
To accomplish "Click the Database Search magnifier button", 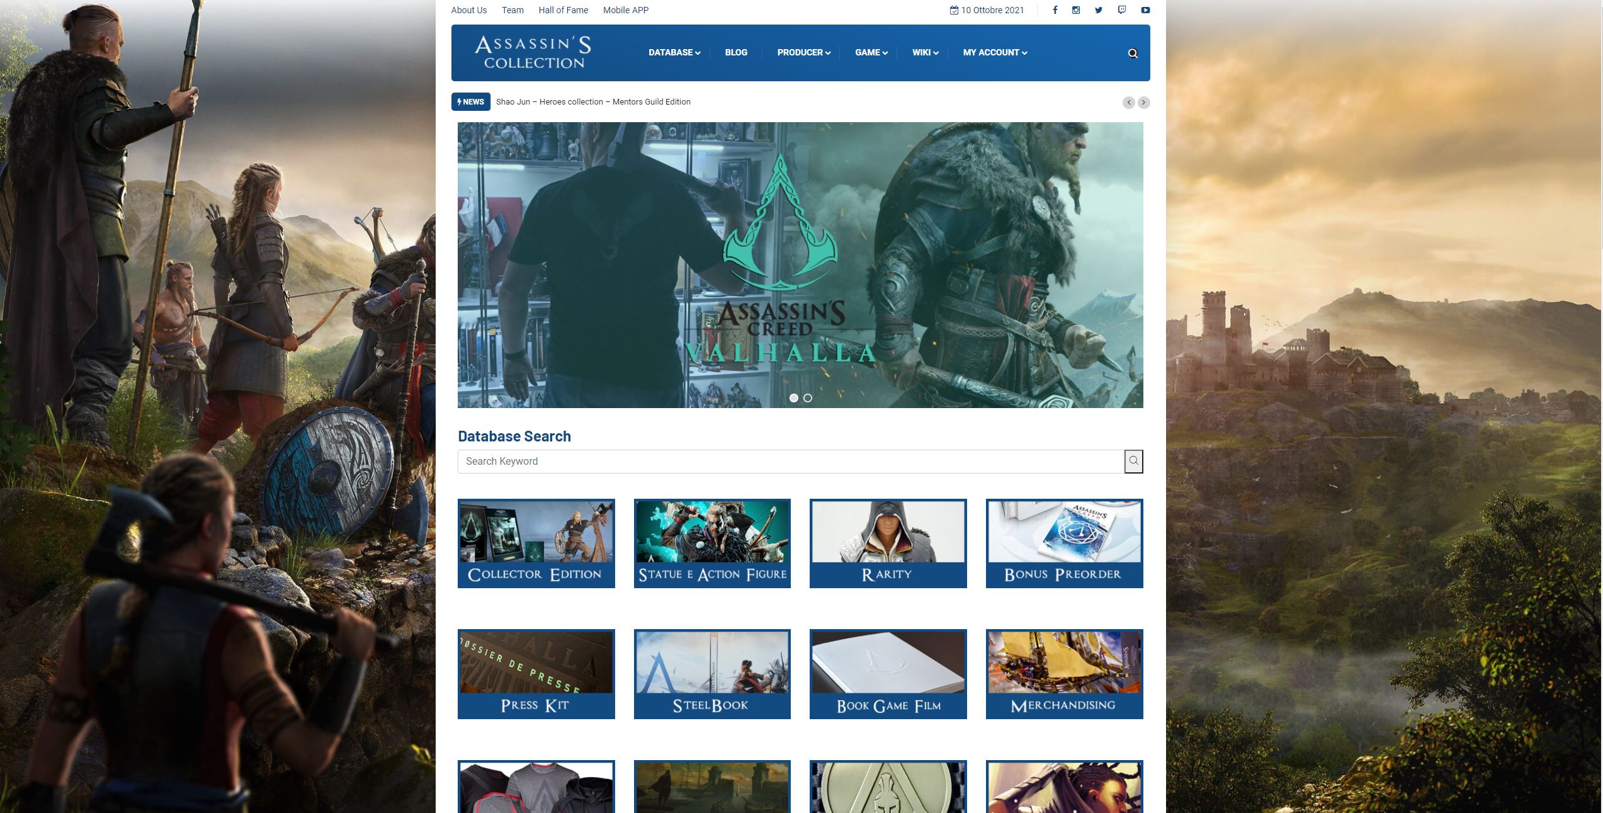I will pos(1134,461).
